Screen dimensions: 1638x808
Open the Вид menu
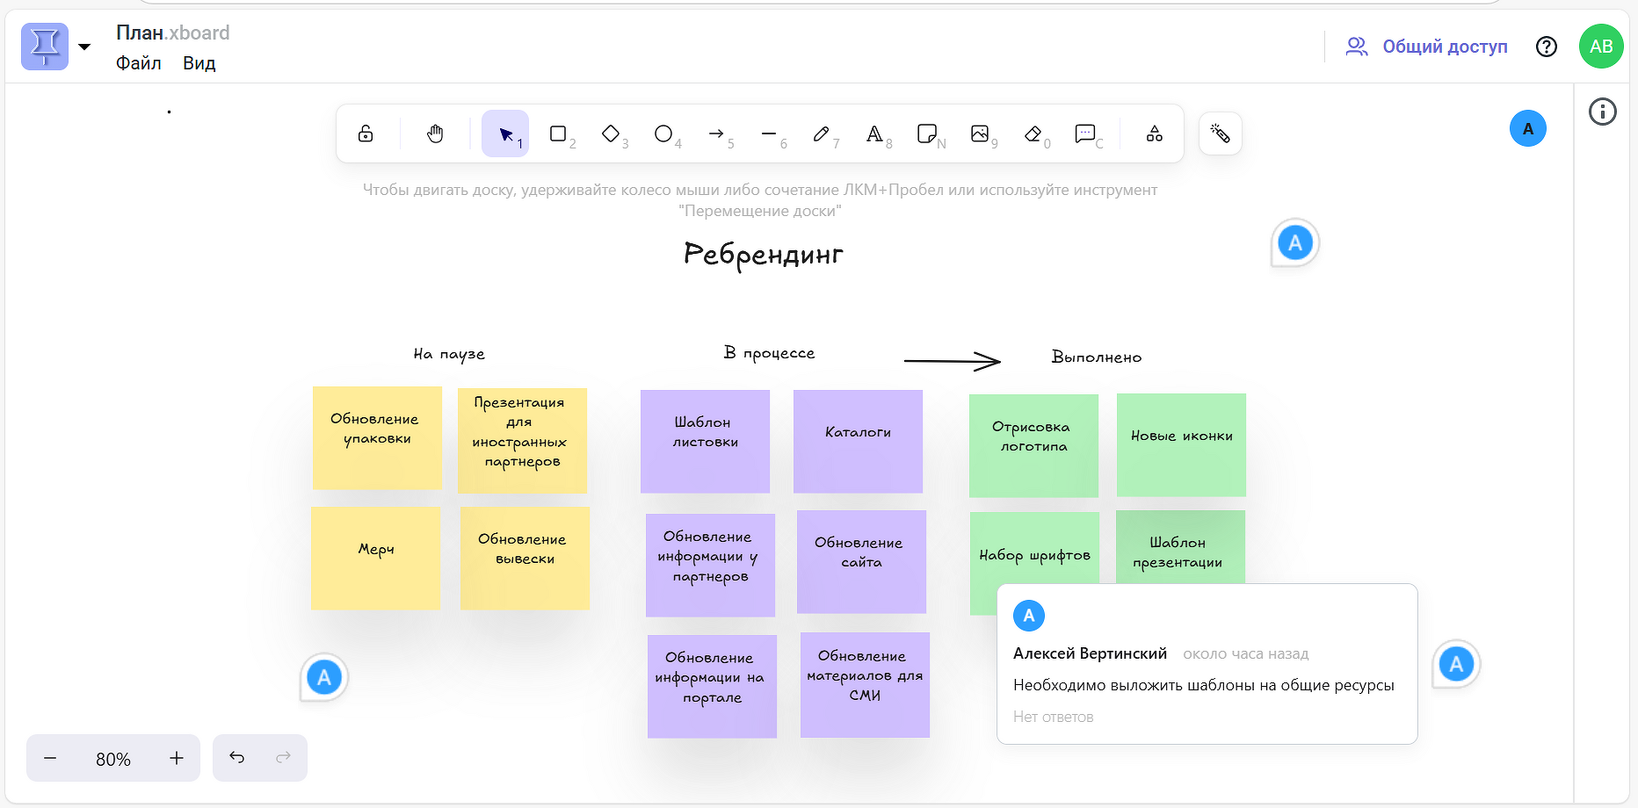199,63
